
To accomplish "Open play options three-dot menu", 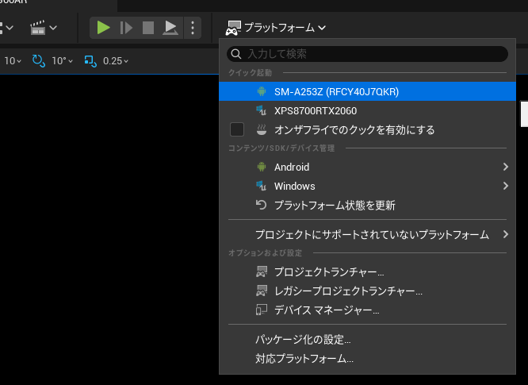I will tap(193, 28).
